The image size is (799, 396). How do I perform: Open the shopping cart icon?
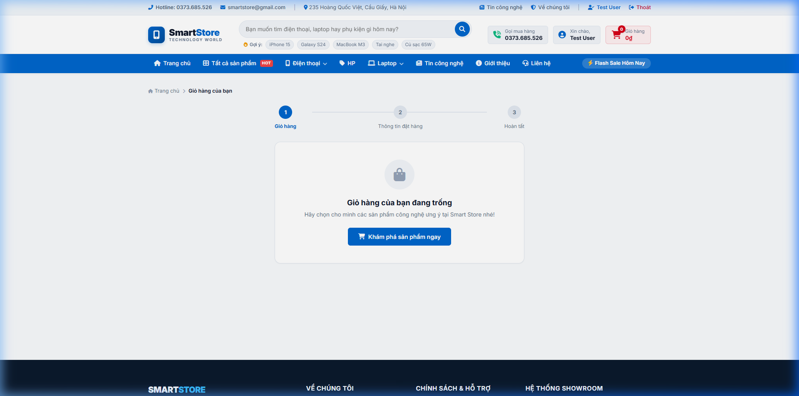coord(616,35)
